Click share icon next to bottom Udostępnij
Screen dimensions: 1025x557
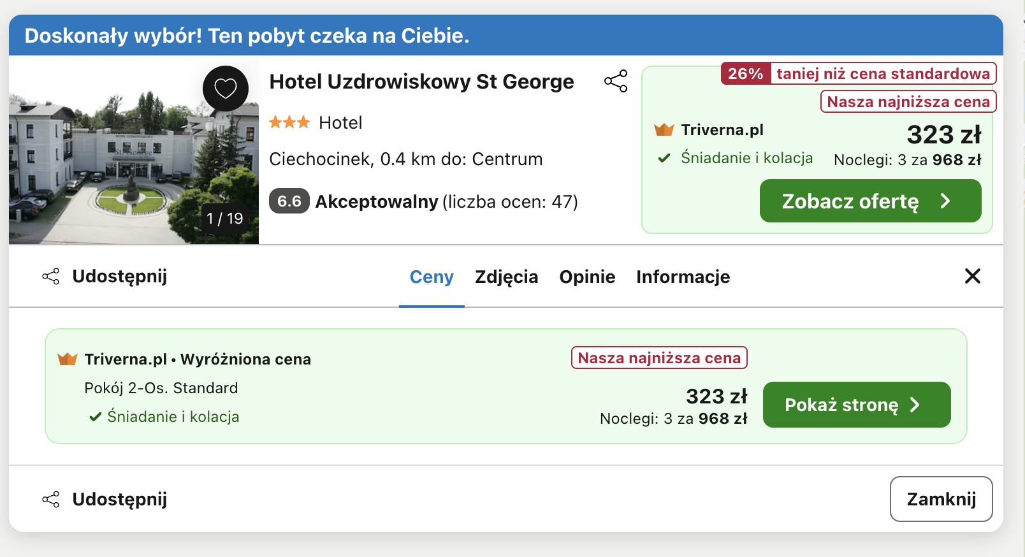(51, 499)
